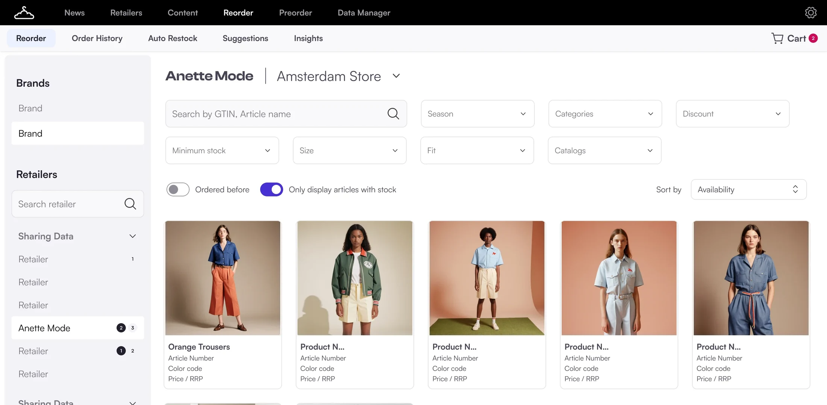
Task: Open navy denim jumpsuit product image
Action: coord(751,278)
